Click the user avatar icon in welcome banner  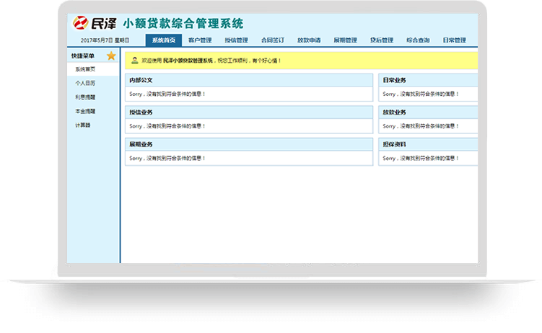[135, 61]
